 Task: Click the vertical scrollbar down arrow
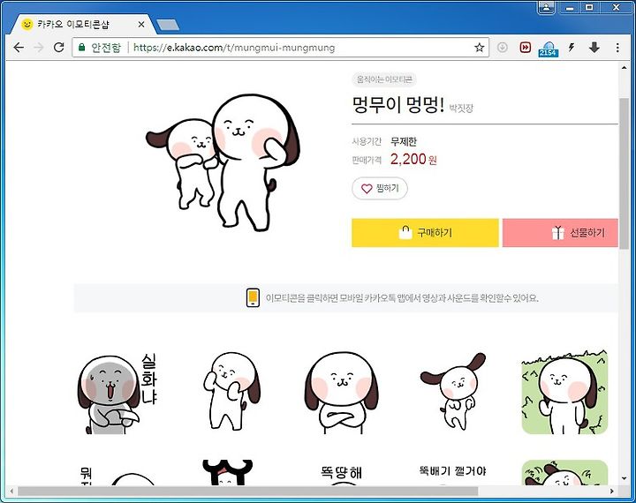point(624,478)
